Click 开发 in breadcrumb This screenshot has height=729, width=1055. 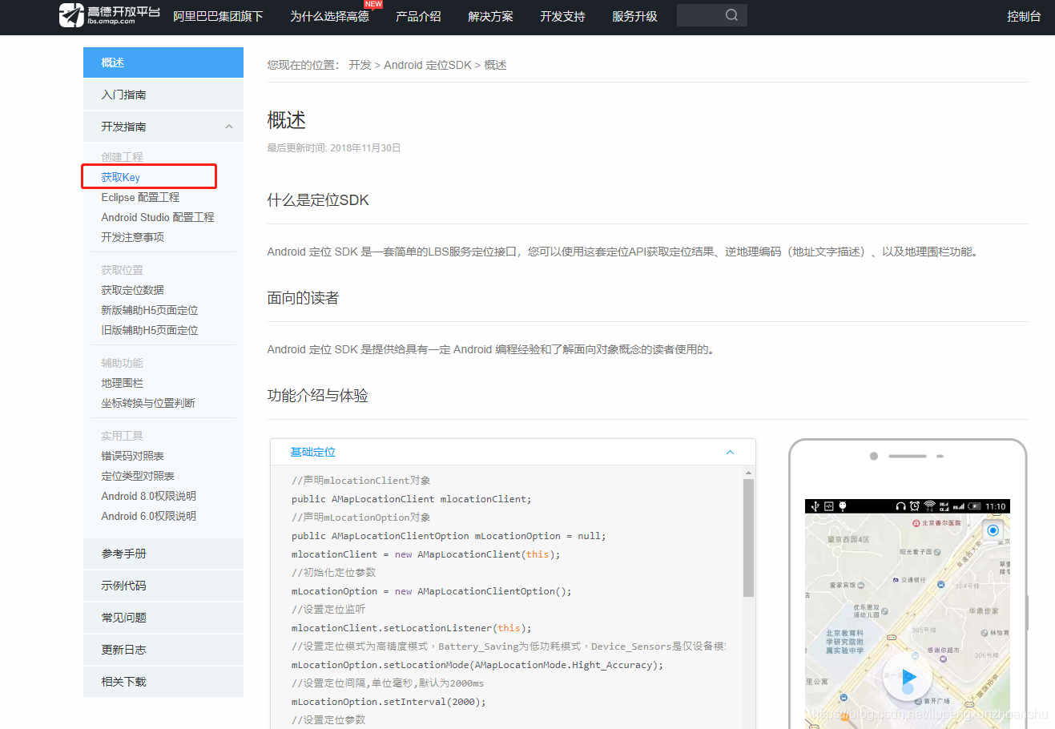point(360,65)
